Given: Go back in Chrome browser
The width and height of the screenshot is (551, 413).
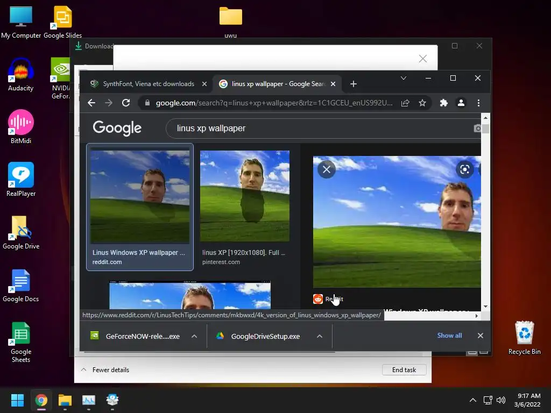Looking at the screenshot, I should coord(91,103).
